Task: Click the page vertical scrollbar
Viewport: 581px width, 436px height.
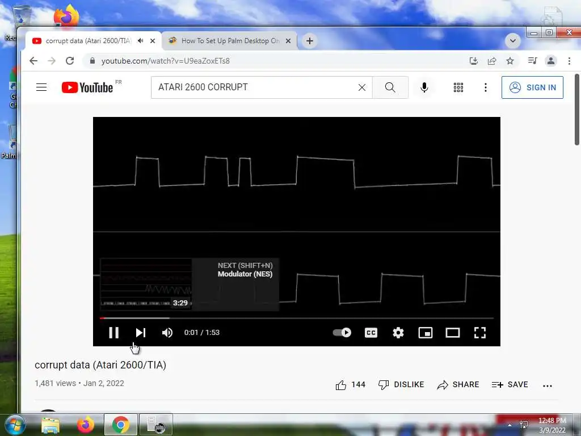Action: click(x=577, y=110)
